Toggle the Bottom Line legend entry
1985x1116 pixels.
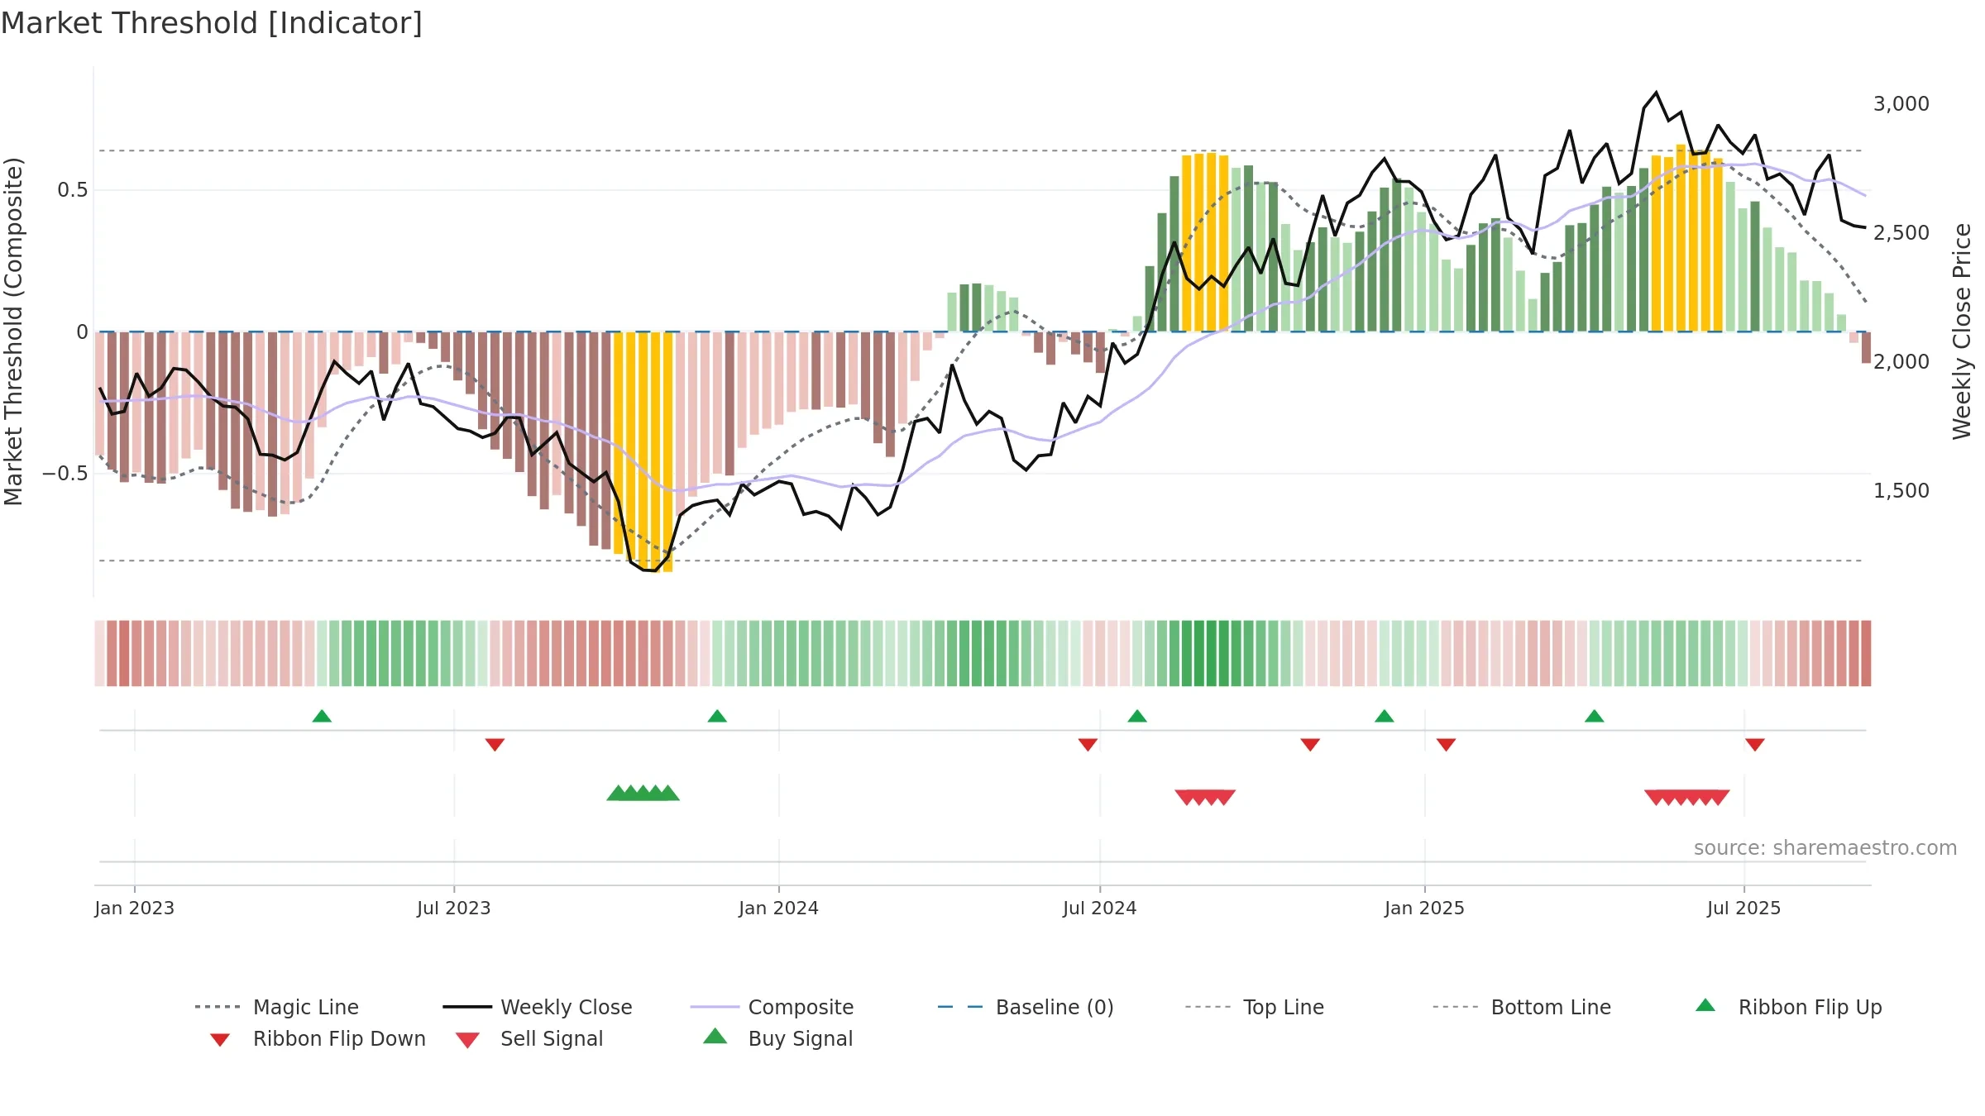[1522, 1007]
